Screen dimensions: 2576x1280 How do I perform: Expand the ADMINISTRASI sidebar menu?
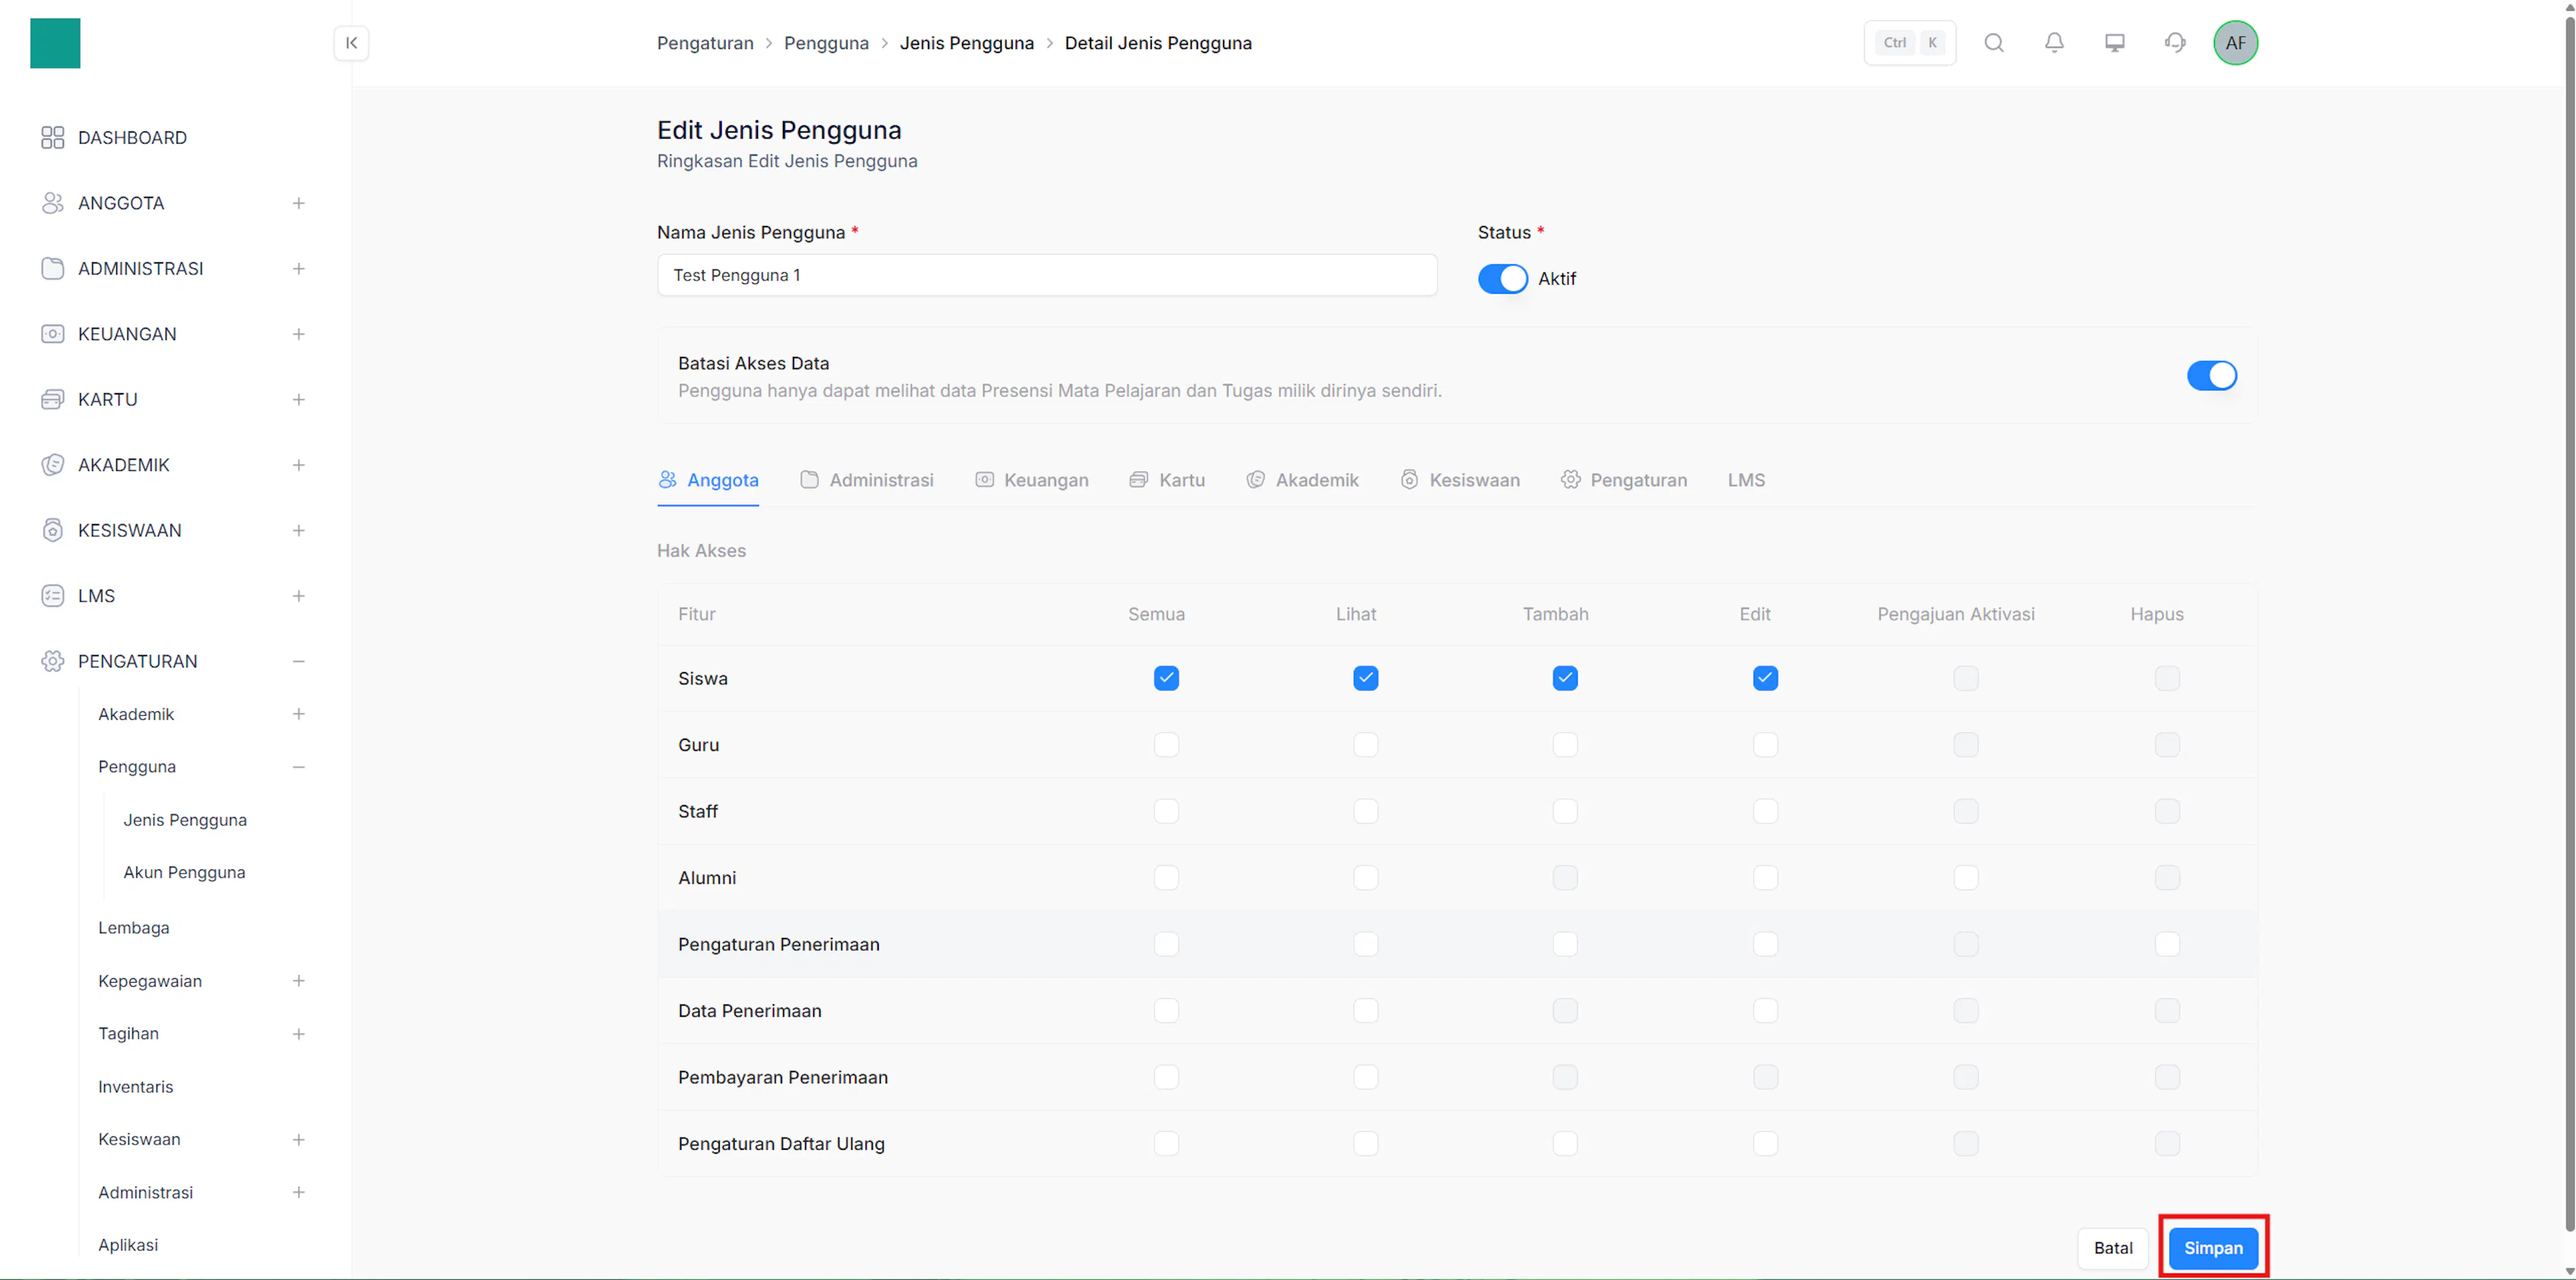pos(298,269)
